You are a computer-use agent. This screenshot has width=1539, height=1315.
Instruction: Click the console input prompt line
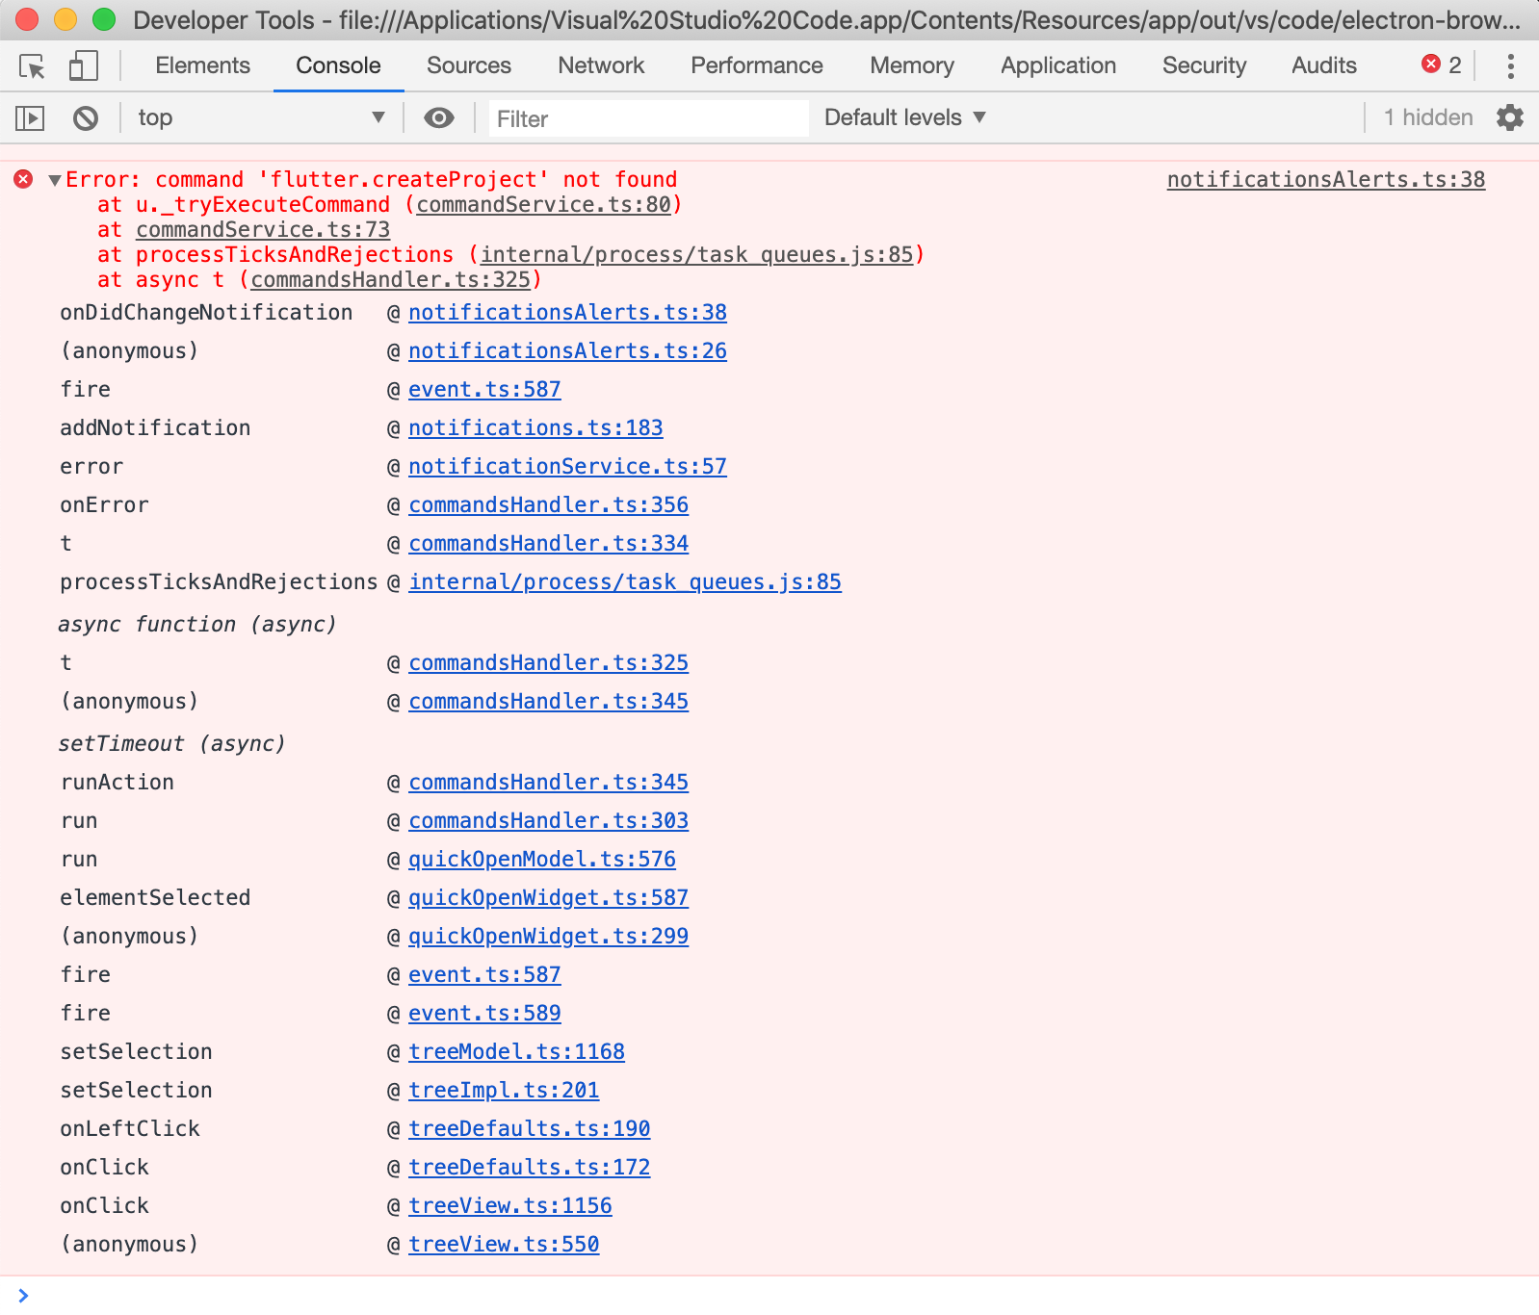769,1296
